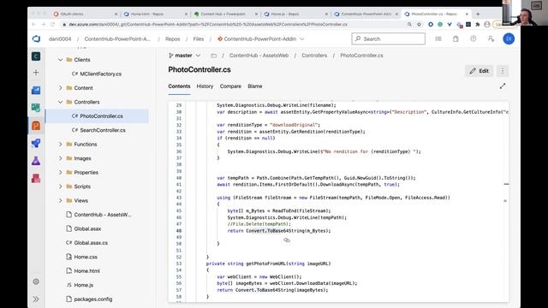Expand sidebar with double-chevron icon
The width and height of the screenshot is (548, 308).
coord(36,299)
